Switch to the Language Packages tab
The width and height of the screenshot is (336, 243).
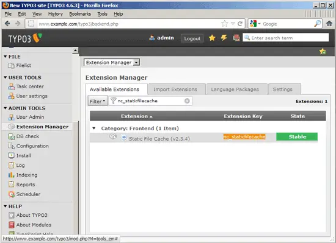[x=237, y=89]
